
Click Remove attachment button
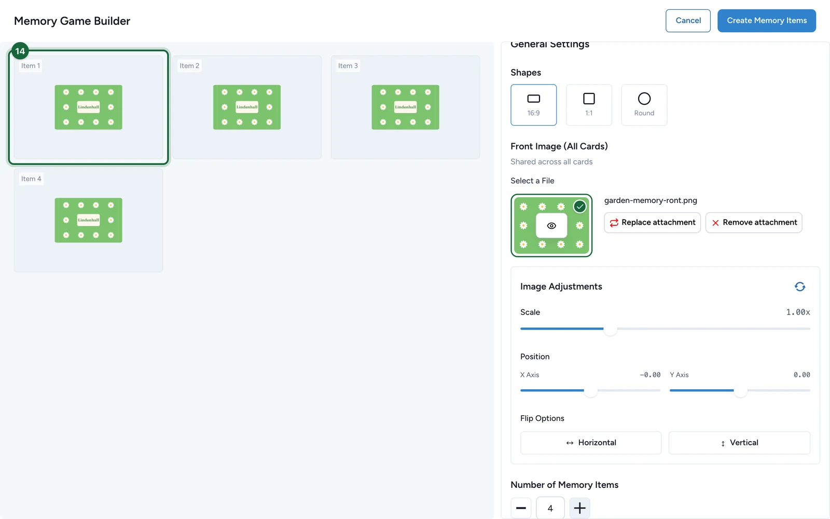pyautogui.click(x=754, y=222)
